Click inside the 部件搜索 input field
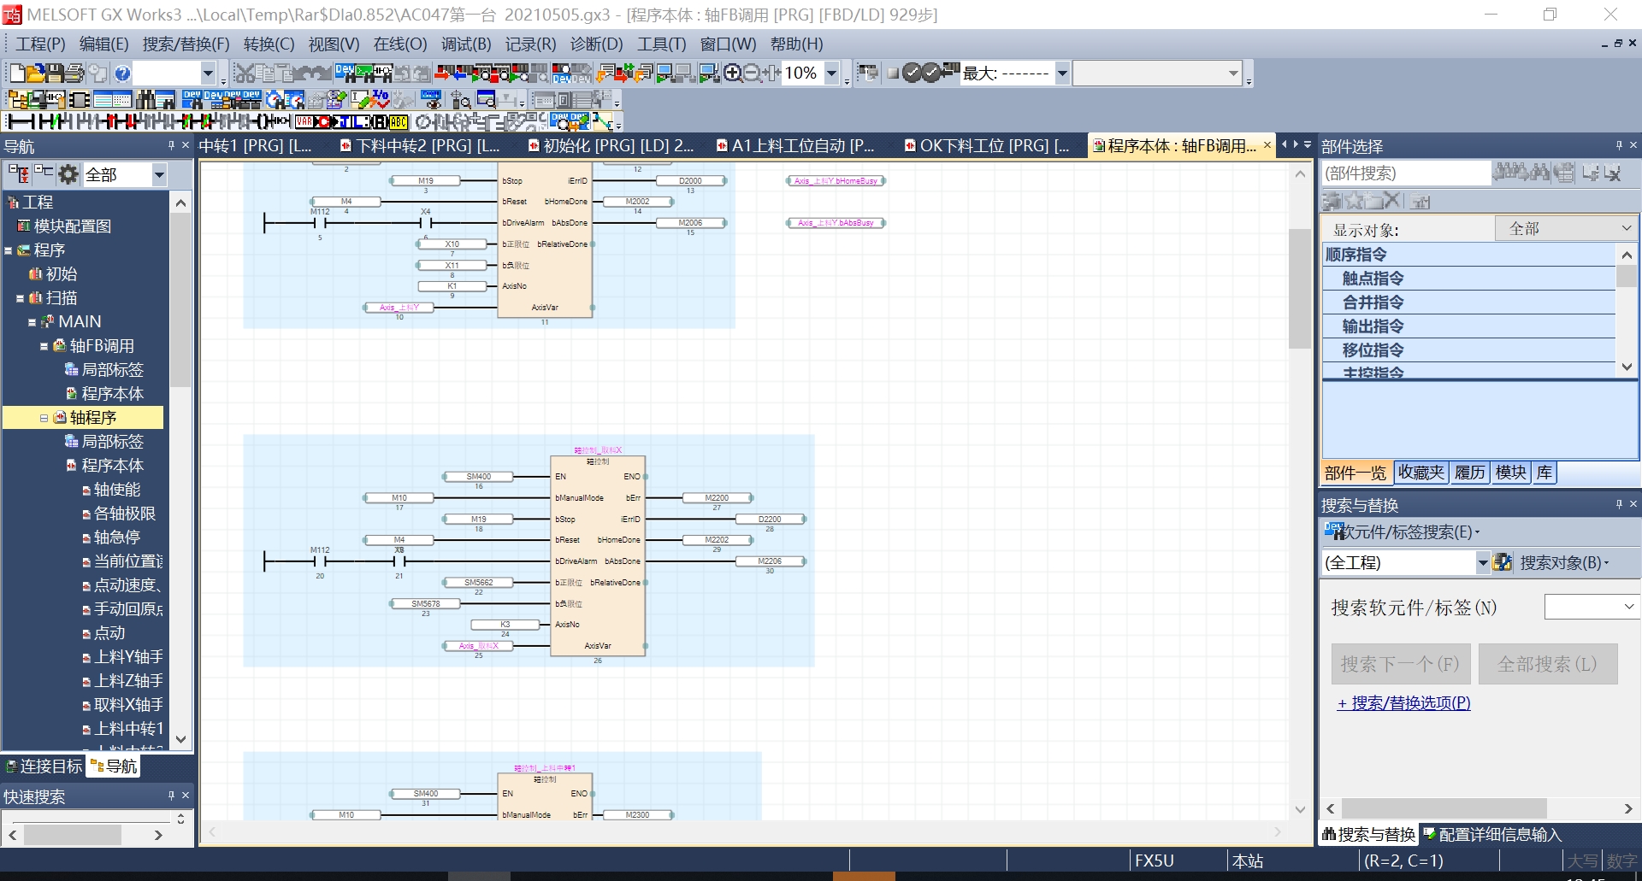This screenshot has height=881, width=1642. (x=1405, y=173)
